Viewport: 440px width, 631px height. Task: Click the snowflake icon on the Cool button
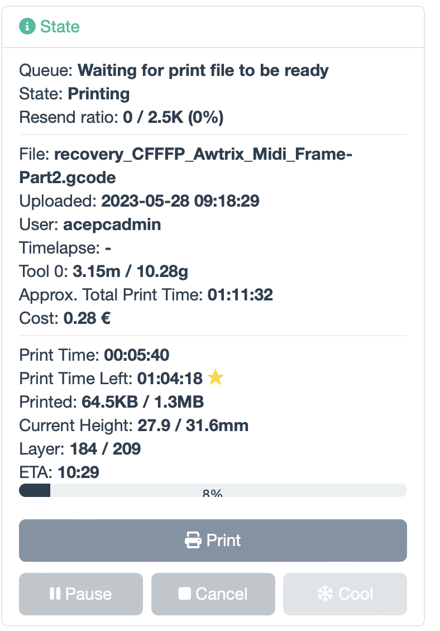[326, 594]
